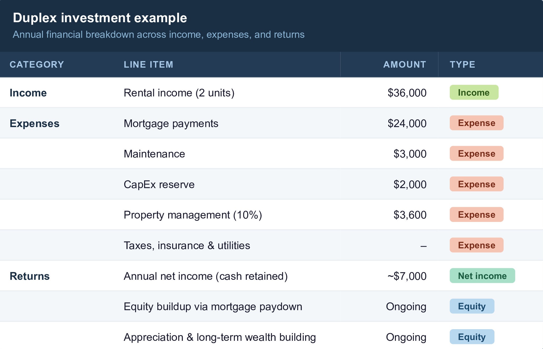
Task: Click the $24,000 mortgage amount
Action: click(407, 124)
